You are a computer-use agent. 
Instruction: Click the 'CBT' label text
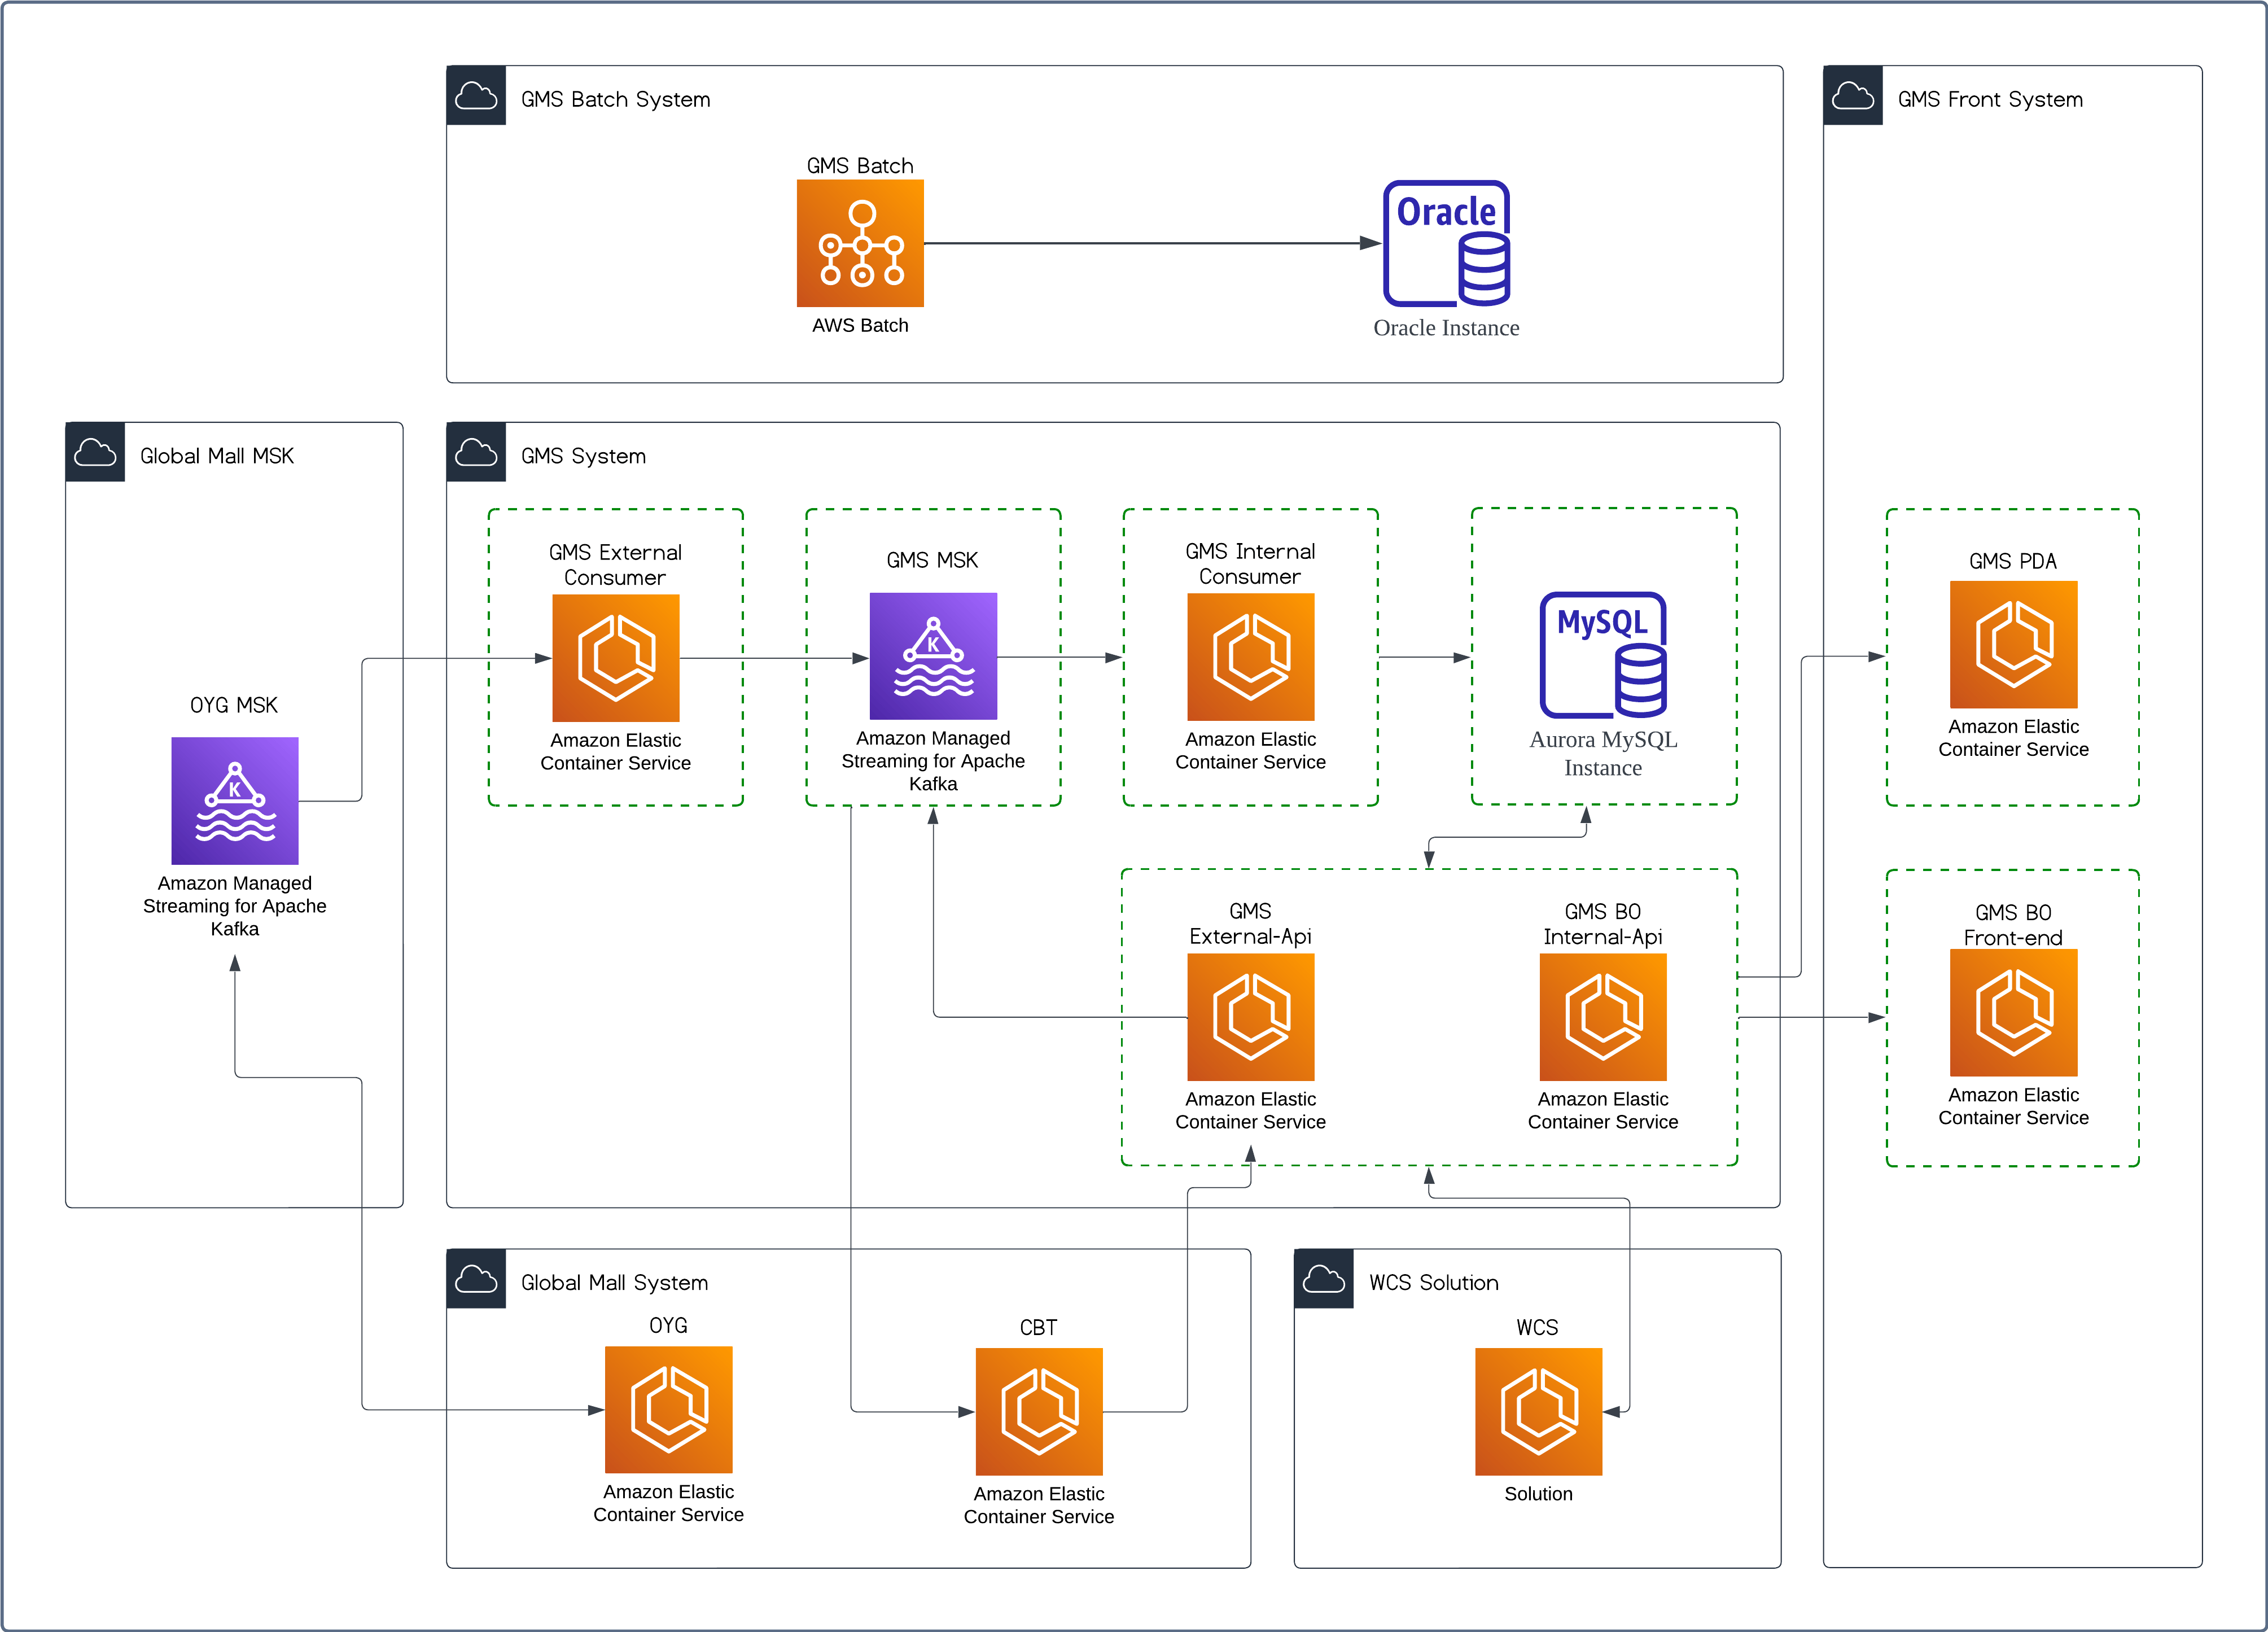[1038, 1328]
